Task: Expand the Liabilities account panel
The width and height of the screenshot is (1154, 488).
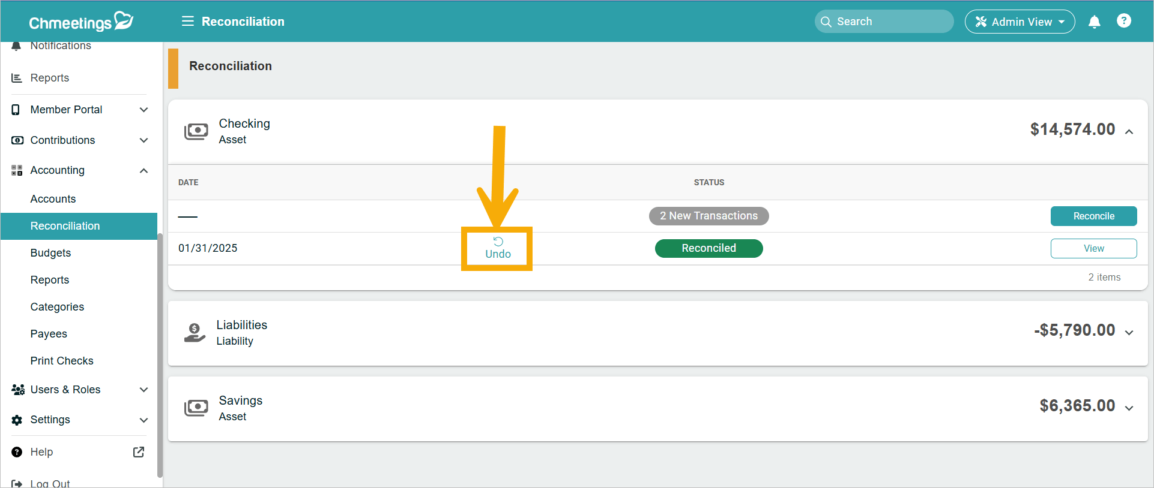Action: click(1129, 333)
